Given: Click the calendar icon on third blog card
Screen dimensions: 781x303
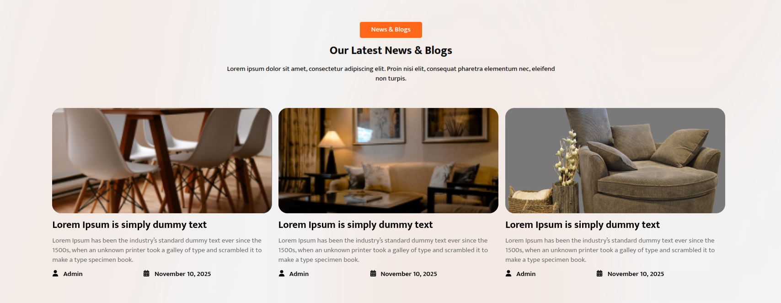Looking at the screenshot, I should 599,274.
